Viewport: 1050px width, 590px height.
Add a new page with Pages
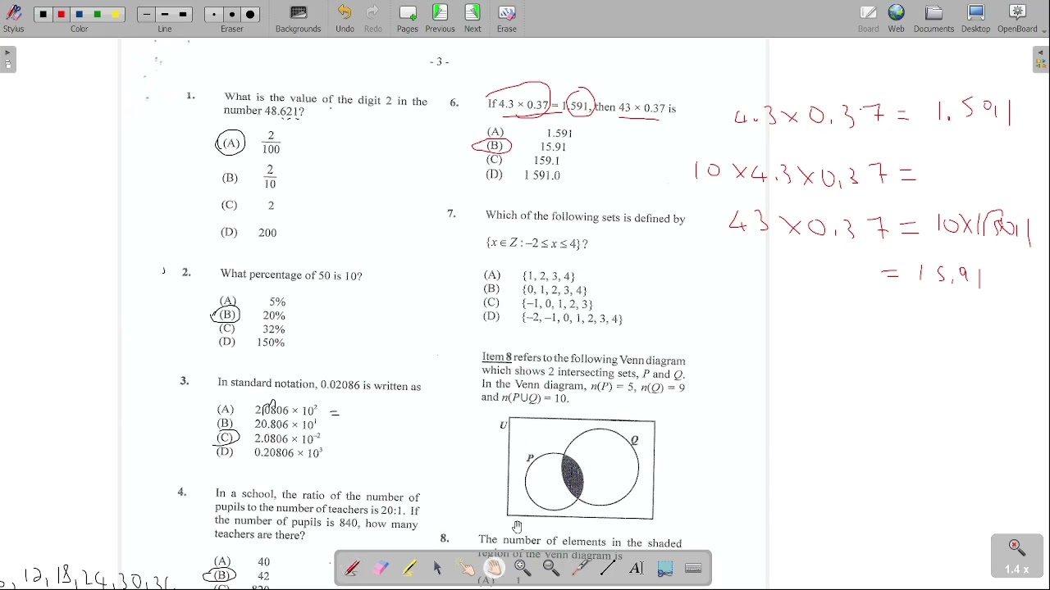[x=408, y=18]
